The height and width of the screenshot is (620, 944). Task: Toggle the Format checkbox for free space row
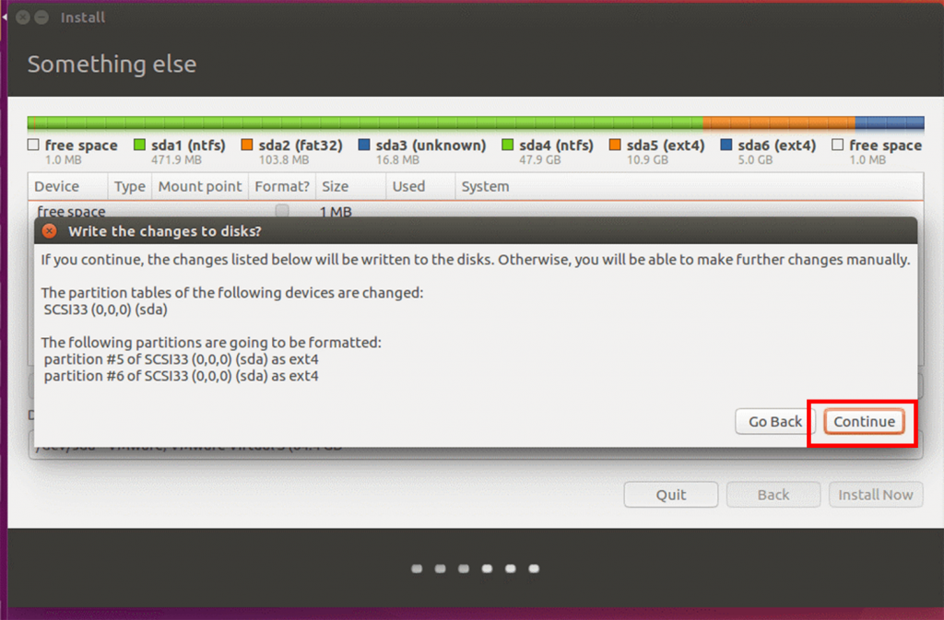[x=282, y=211]
